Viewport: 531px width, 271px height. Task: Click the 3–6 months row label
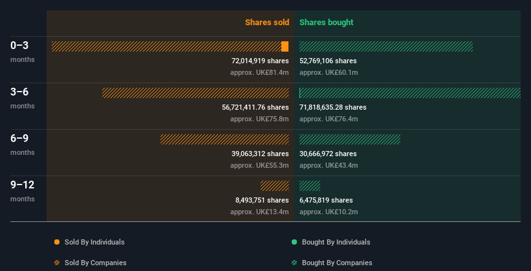pos(23,98)
